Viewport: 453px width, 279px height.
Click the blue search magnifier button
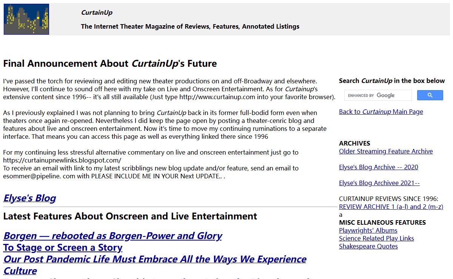pos(430,95)
